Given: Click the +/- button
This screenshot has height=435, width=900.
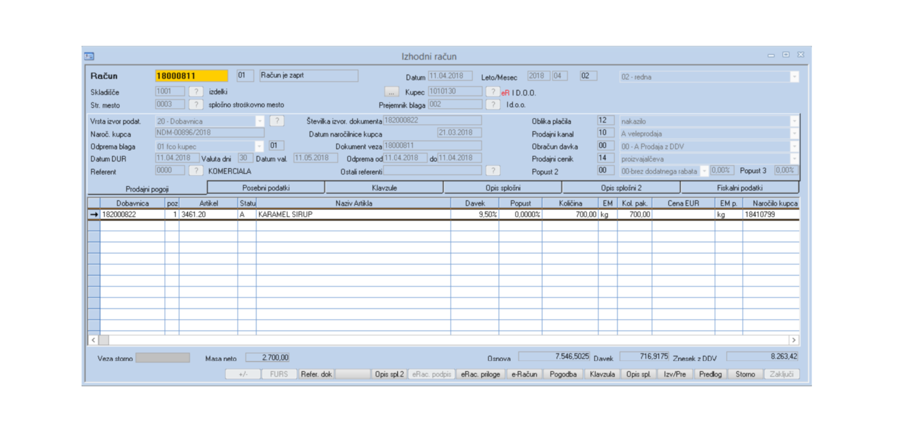Looking at the screenshot, I should click(x=243, y=374).
